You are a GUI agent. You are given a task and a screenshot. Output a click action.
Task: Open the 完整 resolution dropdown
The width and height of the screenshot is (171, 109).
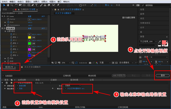coord(105,63)
